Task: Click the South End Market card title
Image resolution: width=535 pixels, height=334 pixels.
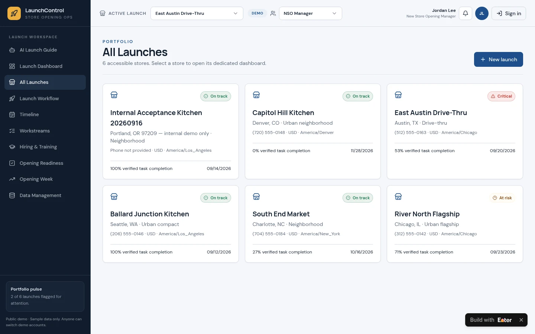Action: coord(281,214)
